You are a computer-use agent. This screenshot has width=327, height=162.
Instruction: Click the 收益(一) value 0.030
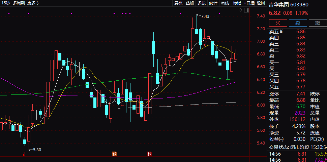tap(299, 139)
